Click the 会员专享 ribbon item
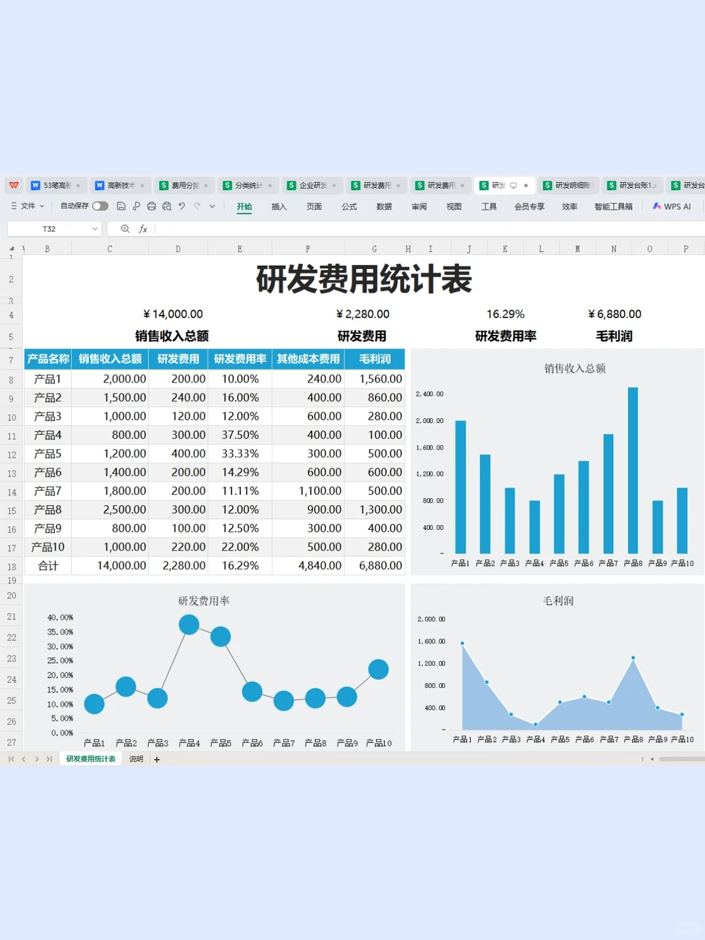This screenshot has height=940, width=705. pyautogui.click(x=529, y=206)
